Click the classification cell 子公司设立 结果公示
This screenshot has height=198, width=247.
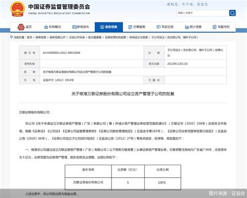point(195,53)
